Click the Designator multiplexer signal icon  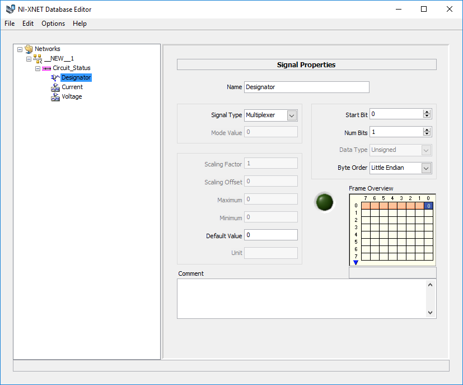[55, 78]
